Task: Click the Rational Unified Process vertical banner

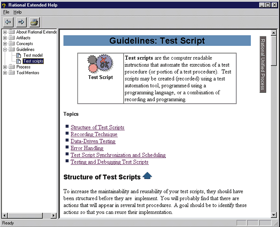Action: tap(263, 64)
